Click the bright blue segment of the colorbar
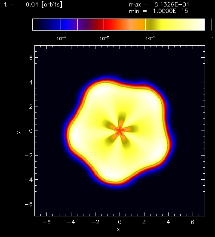The image size is (215, 237). (x=69, y=25)
